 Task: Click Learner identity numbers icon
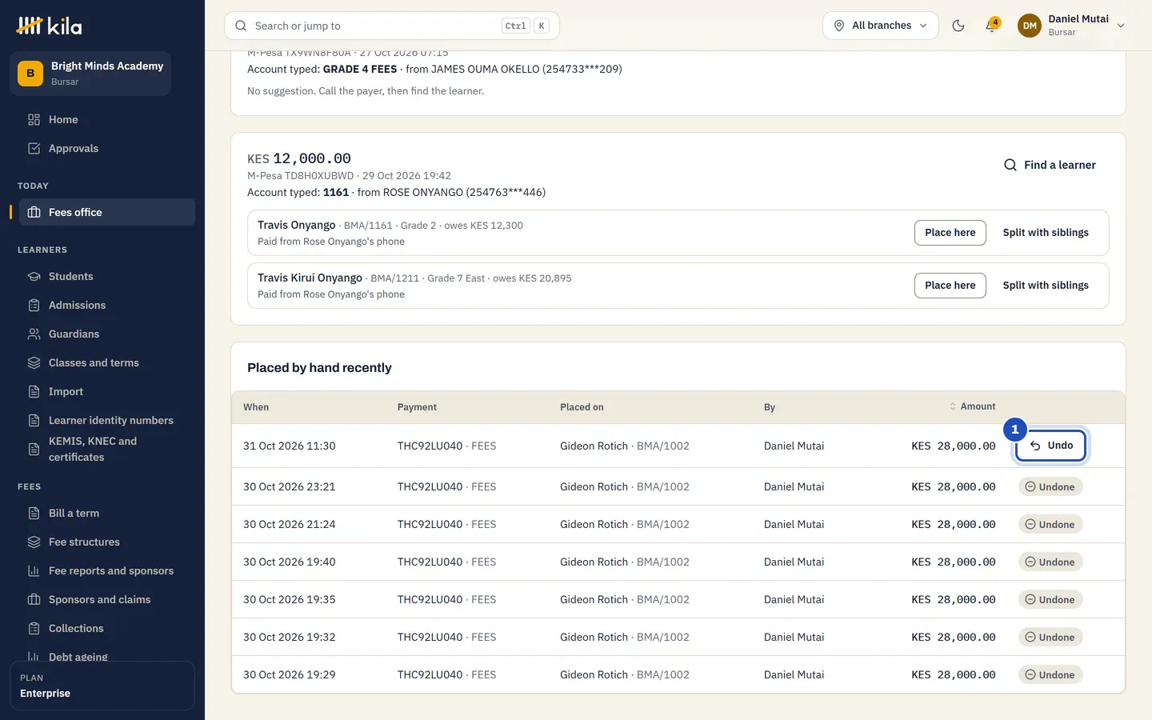coord(34,421)
